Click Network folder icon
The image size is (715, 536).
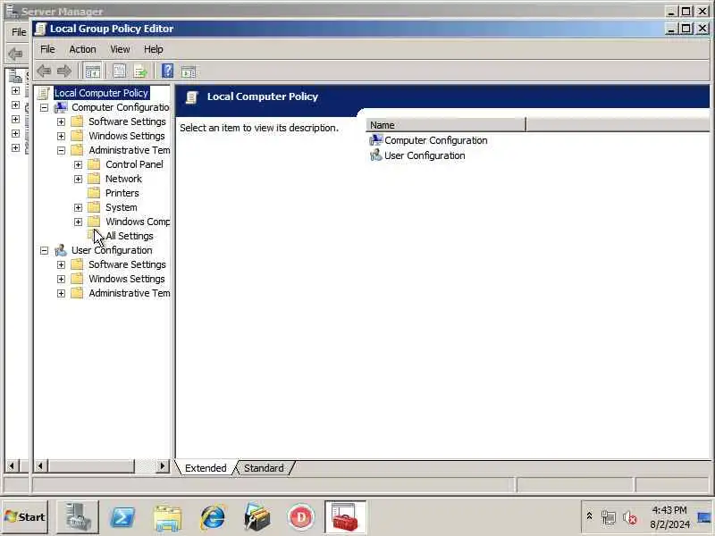pos(94,179)
